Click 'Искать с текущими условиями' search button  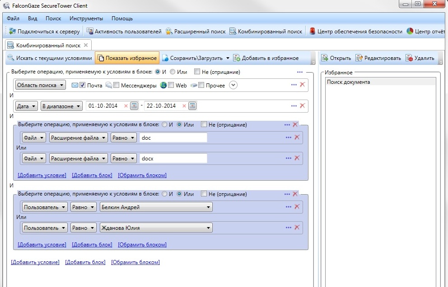[x=50, y=58]
